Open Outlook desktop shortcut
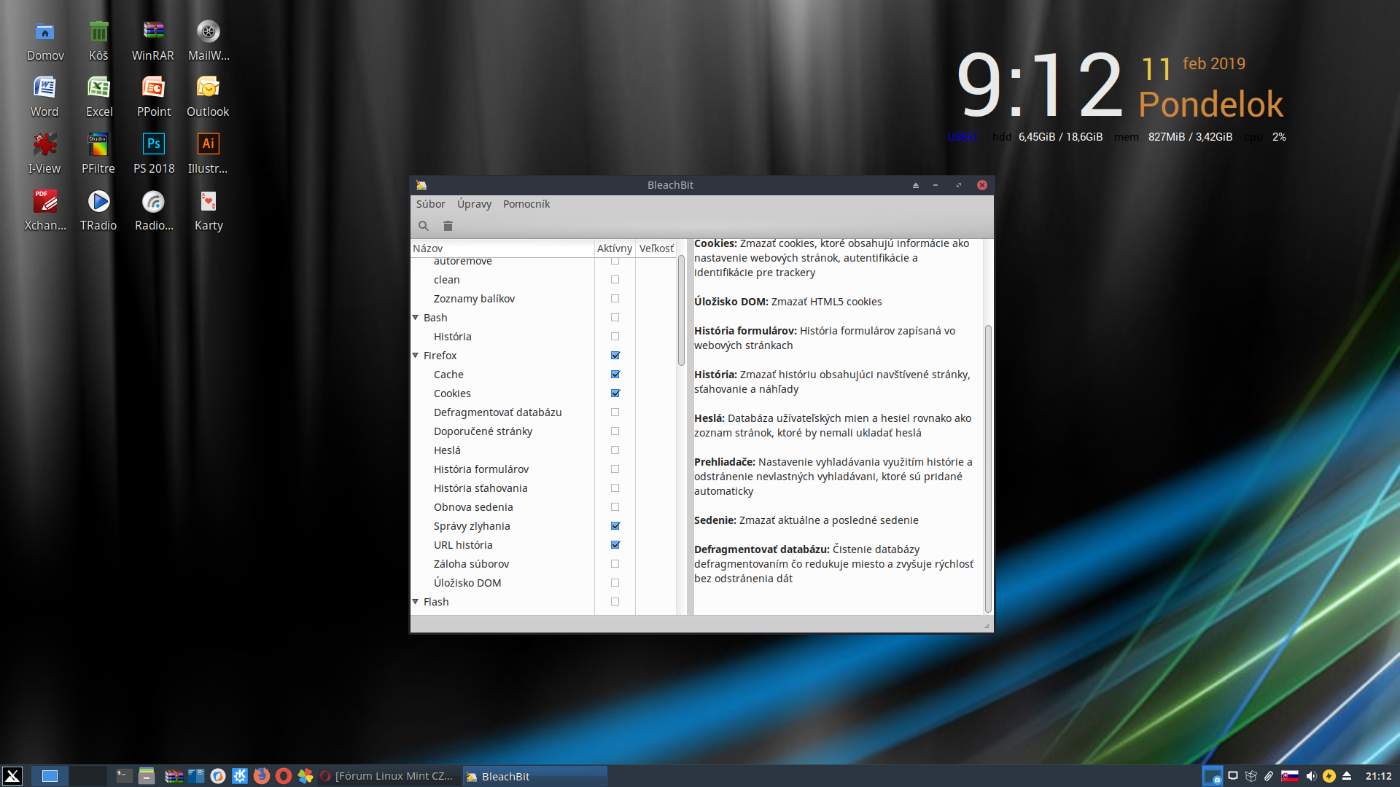Screen dimensions: 1400x787 208,98
